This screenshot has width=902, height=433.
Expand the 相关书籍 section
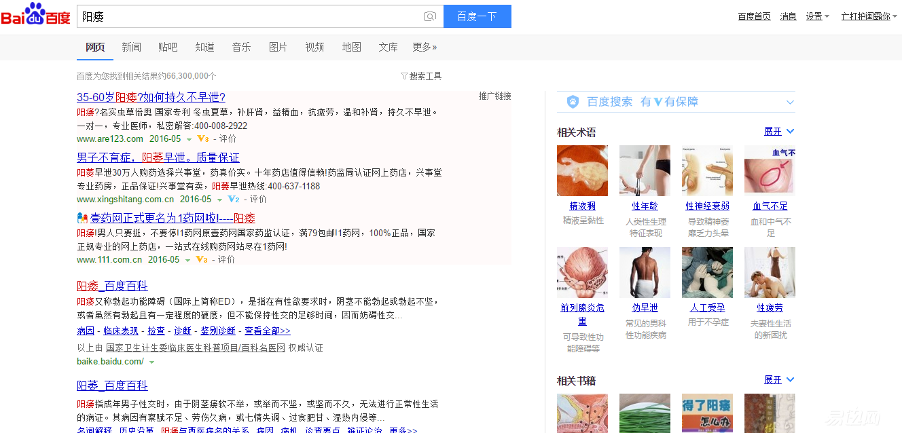779,380
